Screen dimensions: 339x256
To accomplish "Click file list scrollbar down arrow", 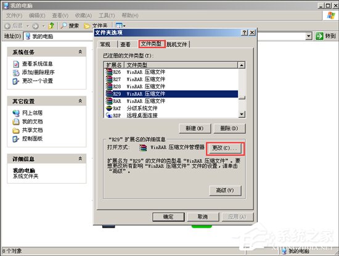I will 242,114.
